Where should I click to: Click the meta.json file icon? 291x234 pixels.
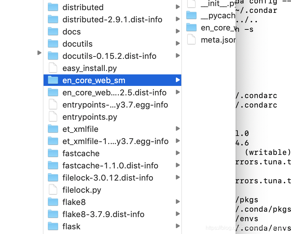pyautogui.click(x=191, y=40)
